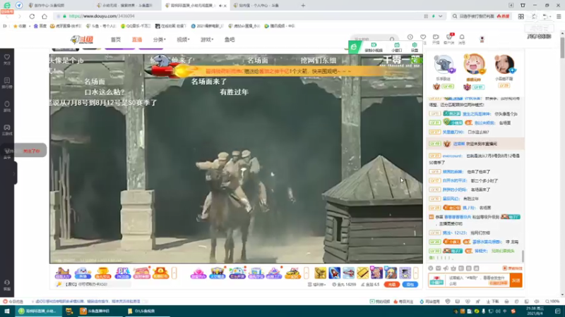Open the PK activity icon below video
The width and height of the screenshot is (565, 317).
pos(122,273)
